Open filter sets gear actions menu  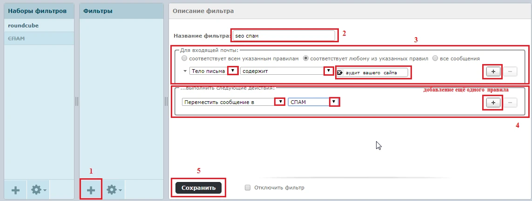[39, 190]
